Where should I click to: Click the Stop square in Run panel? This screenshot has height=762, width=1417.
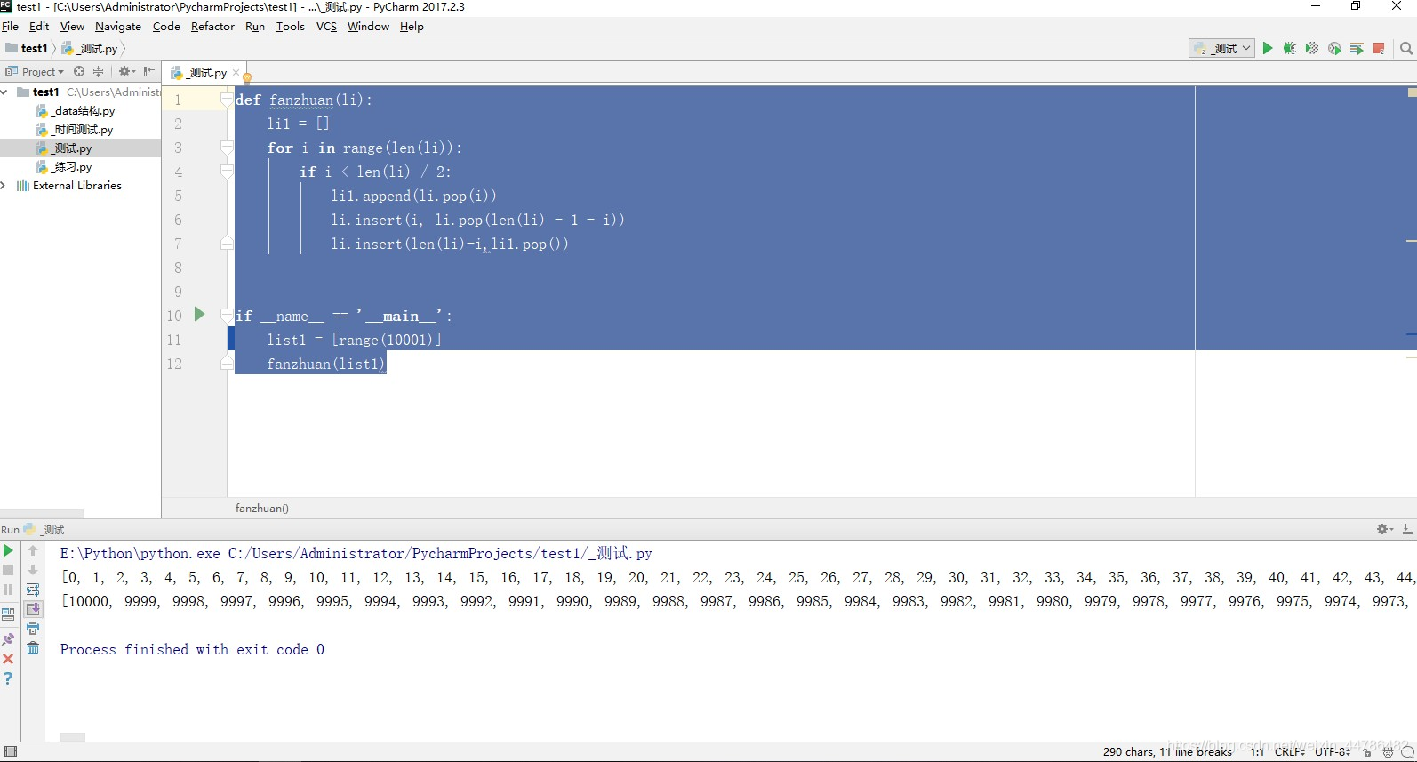(x=8, y=570)
